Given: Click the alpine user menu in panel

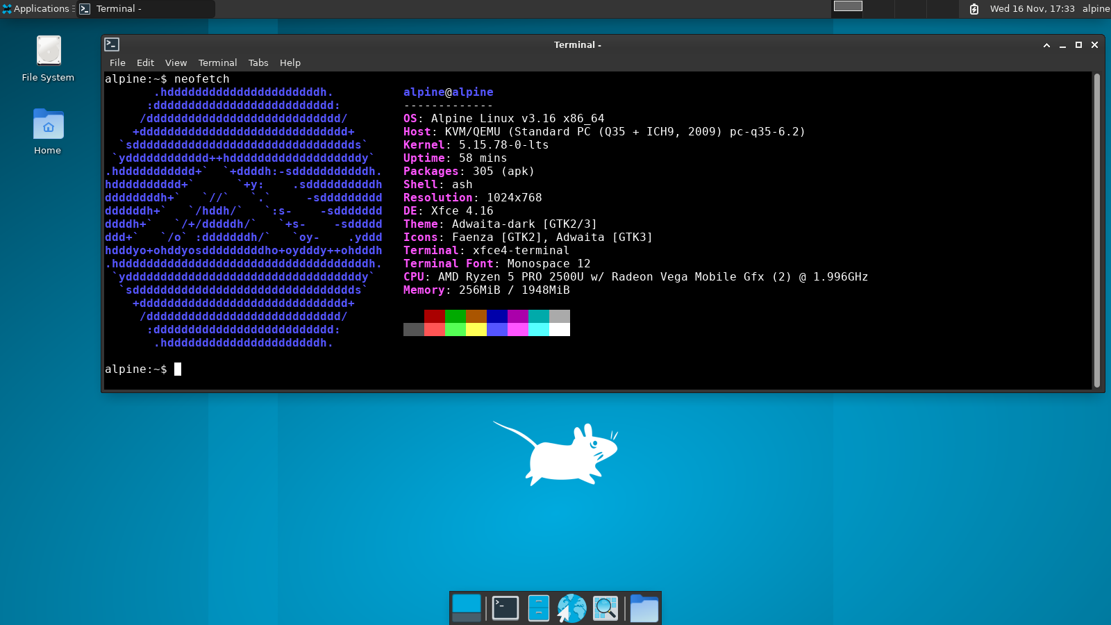Looking at the screenshot, I should point(1096,8).
